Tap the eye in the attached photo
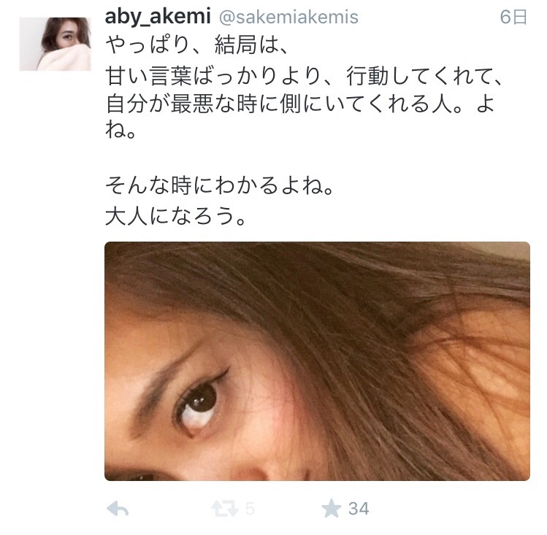Viewport: 547px width, 535px height. (198, 406)
